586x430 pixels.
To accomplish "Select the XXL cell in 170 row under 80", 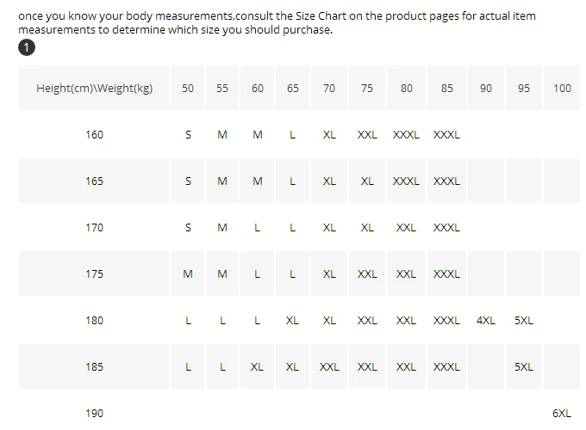I will pyautogui.click(x=406, y=228).
